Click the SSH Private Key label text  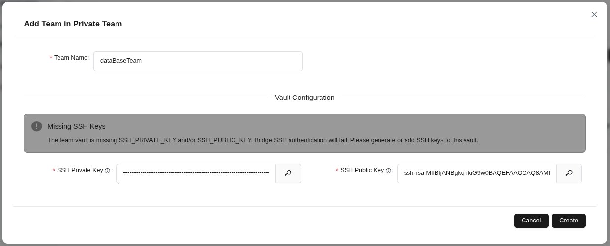click(80, 170)
